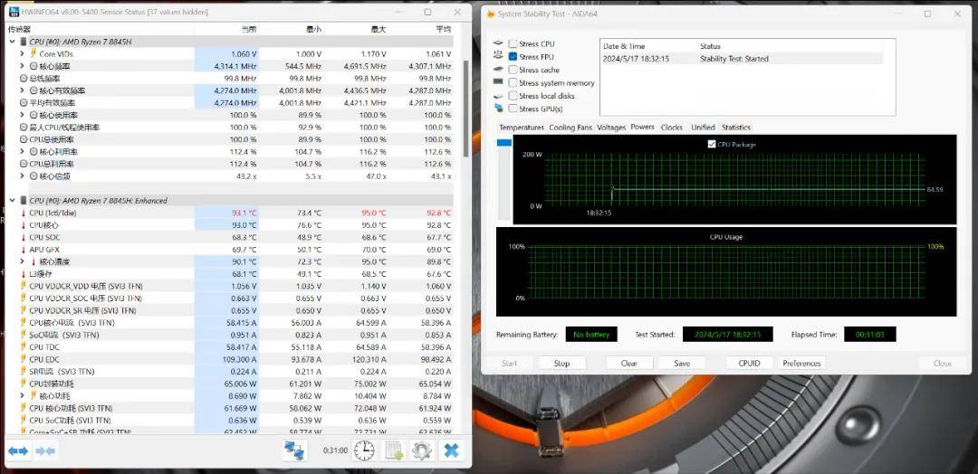
Task: Click the blue graph scale slider beside CPU Package graph
Action: 504,143
